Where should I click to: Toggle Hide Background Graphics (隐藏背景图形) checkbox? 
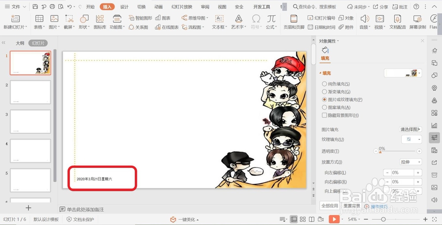coord(324,115)
